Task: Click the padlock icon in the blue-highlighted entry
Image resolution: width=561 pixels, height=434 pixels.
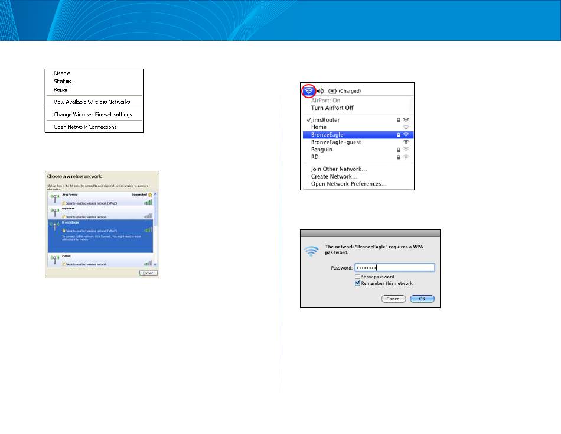Action: click(x=64, y=231)
